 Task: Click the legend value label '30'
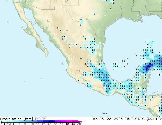(55, 124)
